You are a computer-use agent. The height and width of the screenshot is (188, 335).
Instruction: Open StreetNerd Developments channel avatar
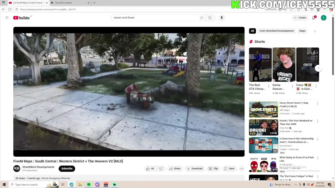[x=17, y=169]
